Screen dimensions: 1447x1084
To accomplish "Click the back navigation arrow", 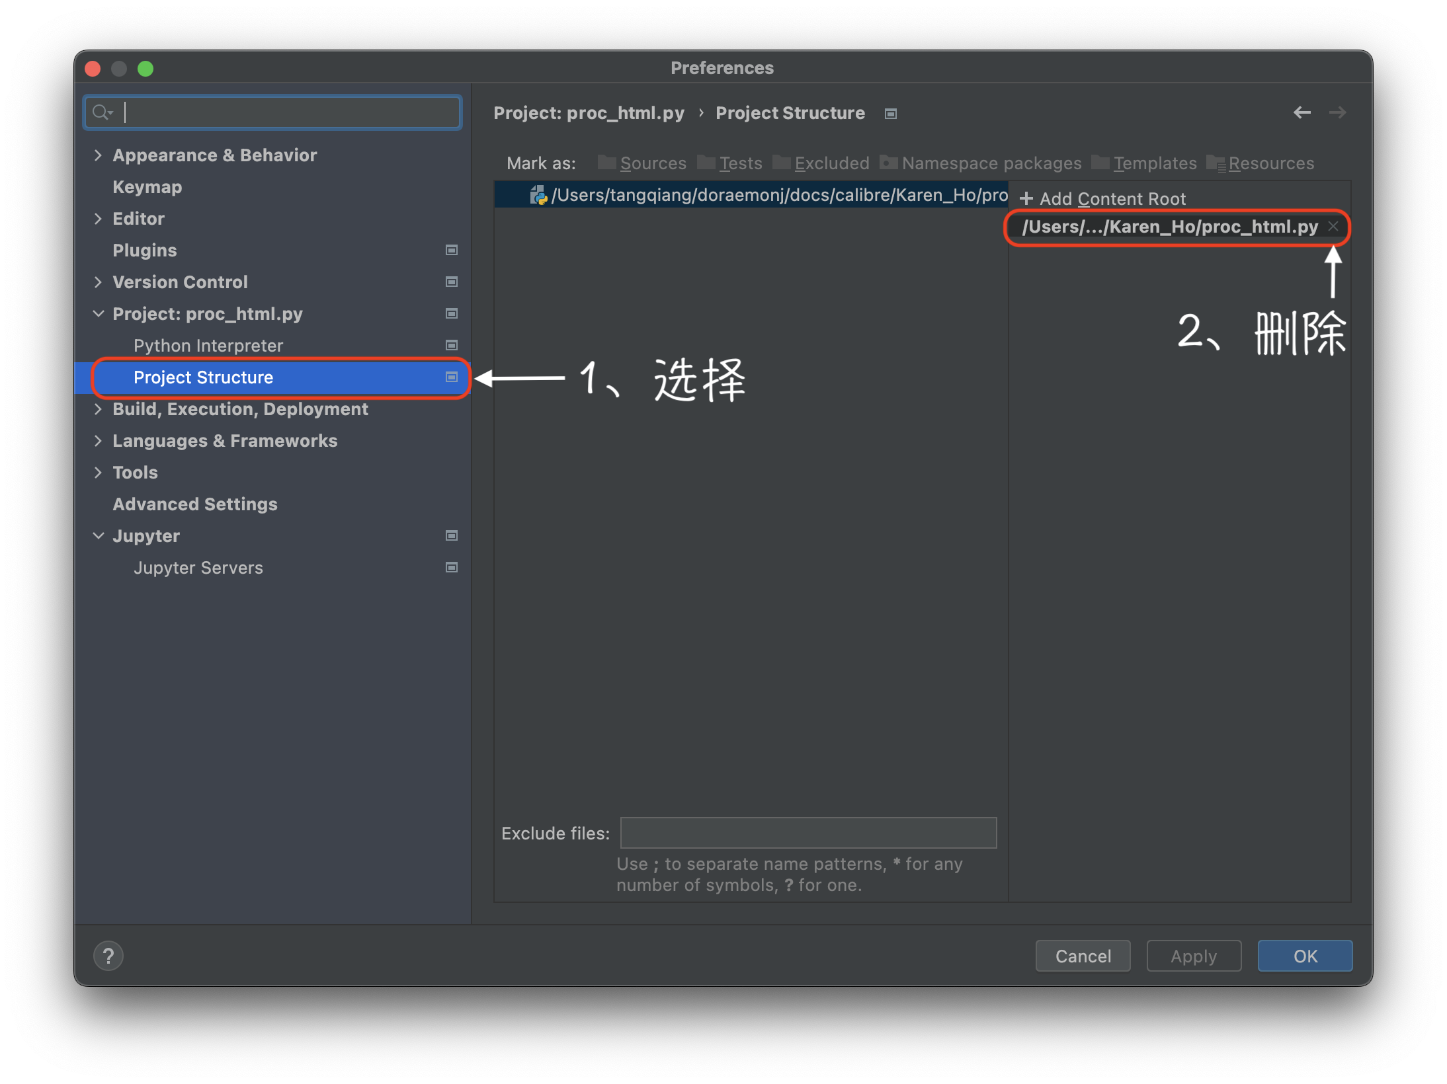I will click(x=1302, y=112).
